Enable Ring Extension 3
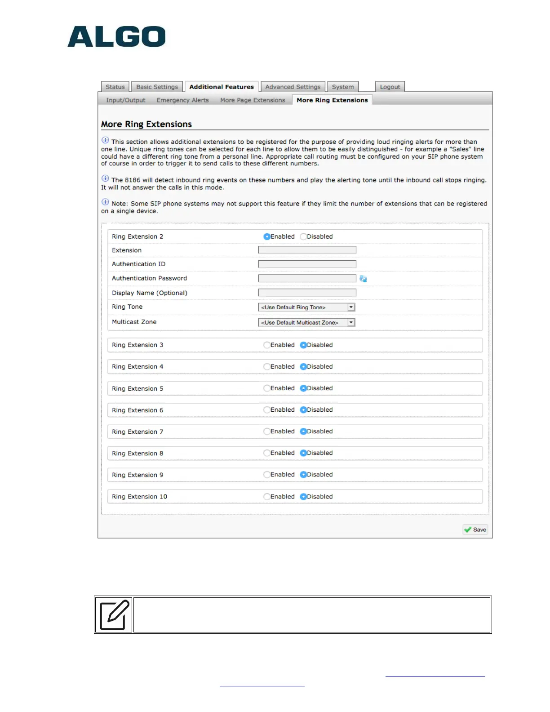Image resolution: width=550 pixels, height=712 pixels. pos(267,345)
